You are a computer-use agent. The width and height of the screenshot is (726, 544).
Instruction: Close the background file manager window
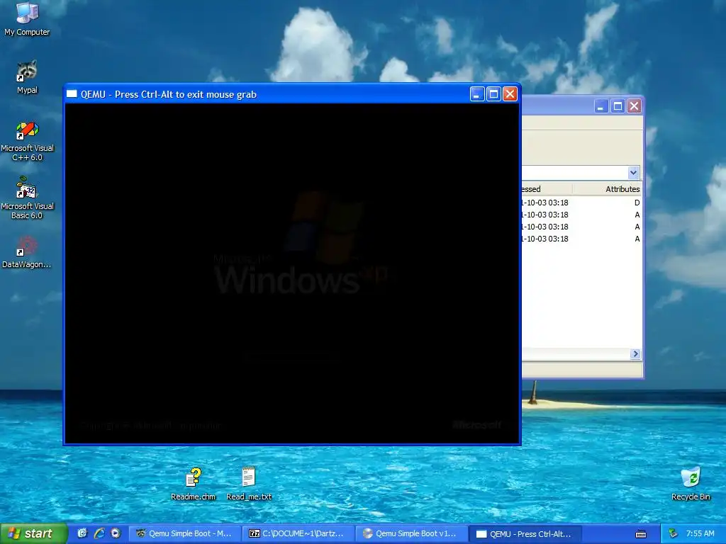click(634, 106)
